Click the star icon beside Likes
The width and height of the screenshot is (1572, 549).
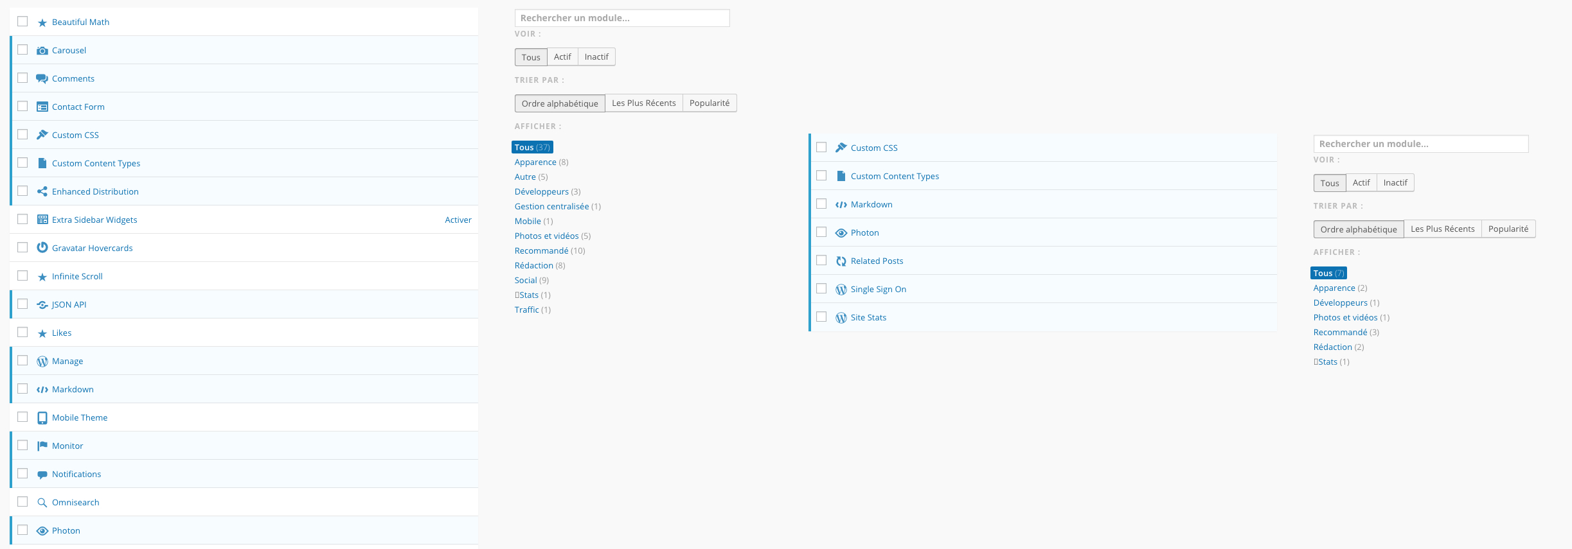[42, 333]
